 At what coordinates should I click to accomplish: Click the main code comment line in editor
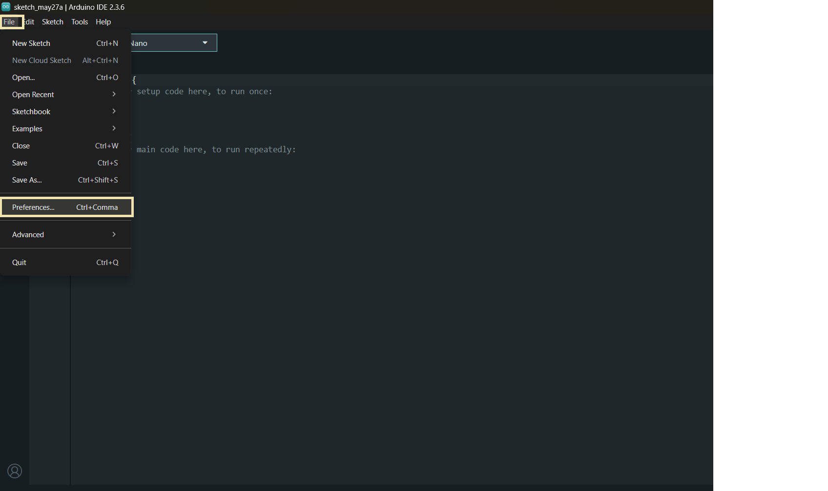216,150
